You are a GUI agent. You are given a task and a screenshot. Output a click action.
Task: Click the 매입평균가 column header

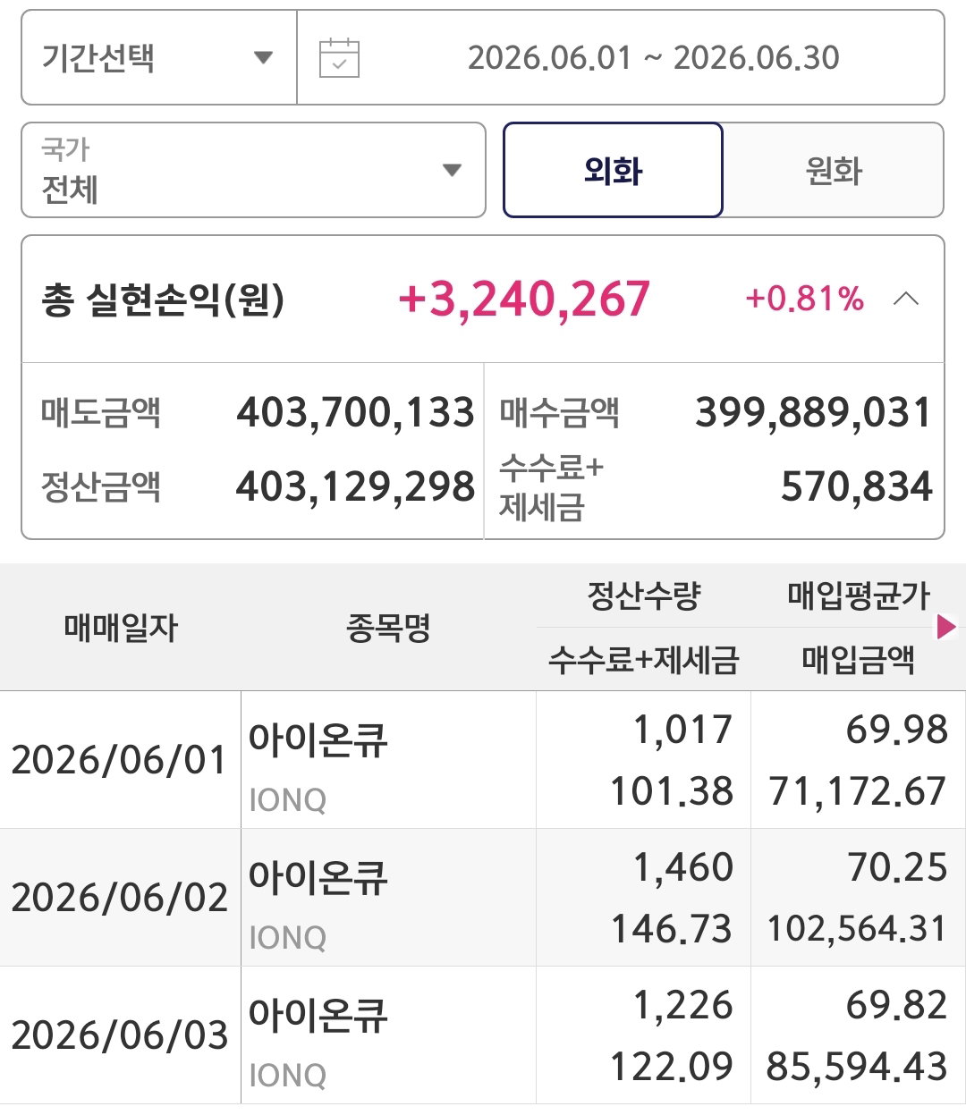tap(859, 596)
